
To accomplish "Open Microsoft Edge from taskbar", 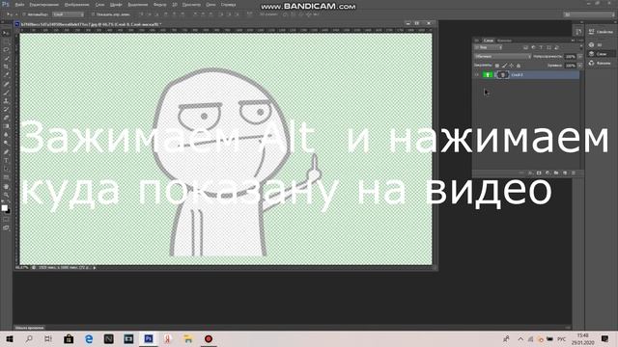I will 89,338.
